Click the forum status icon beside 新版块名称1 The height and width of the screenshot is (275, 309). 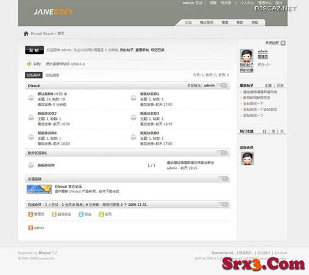133,98
